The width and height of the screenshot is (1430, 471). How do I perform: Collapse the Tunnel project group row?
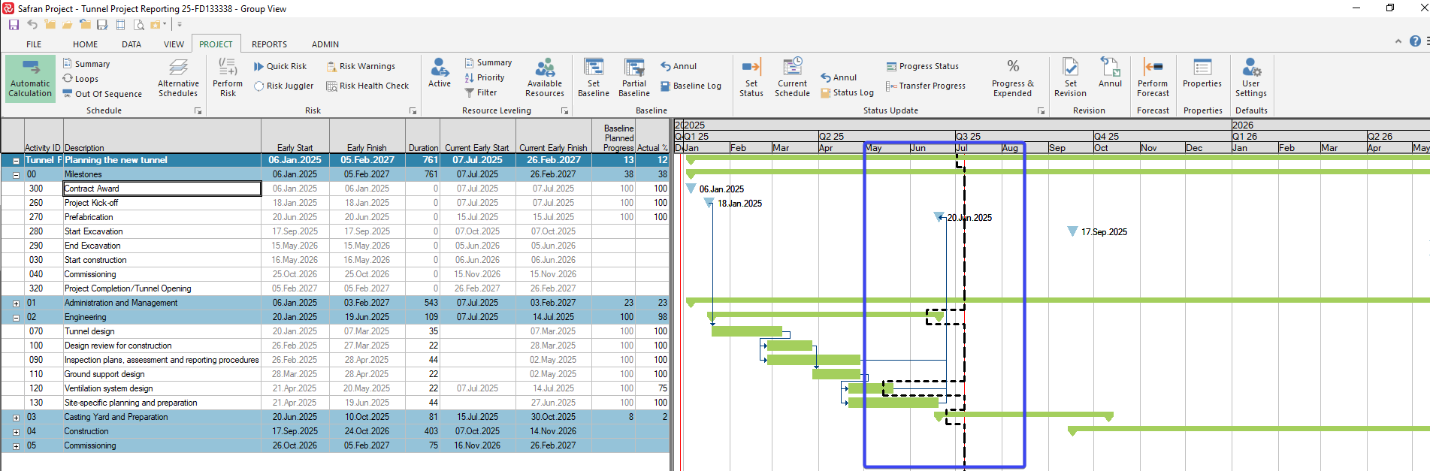(x=16, y=161)
